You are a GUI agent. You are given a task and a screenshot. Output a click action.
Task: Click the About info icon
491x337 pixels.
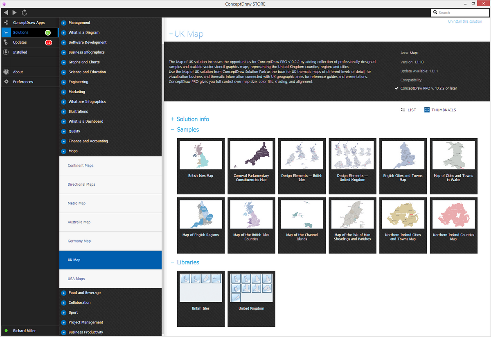6,72
